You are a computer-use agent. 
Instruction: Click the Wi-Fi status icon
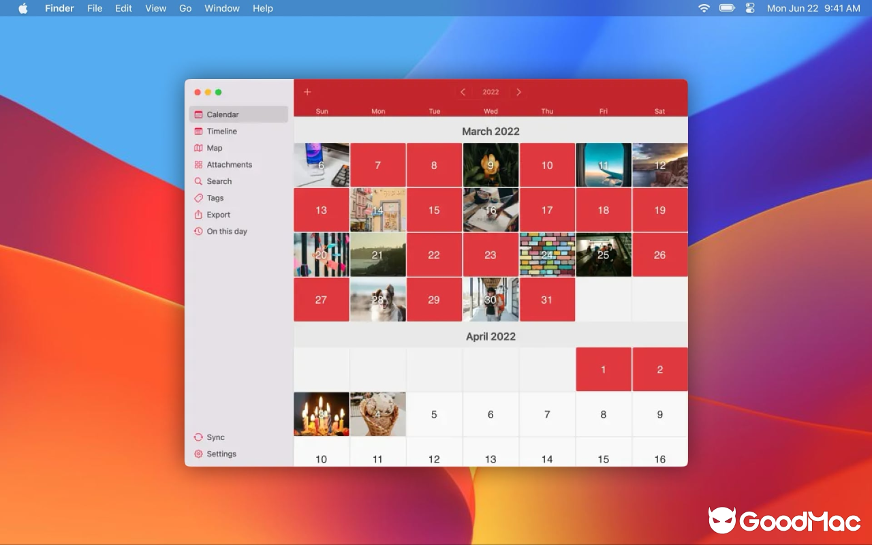coord(704,8)
